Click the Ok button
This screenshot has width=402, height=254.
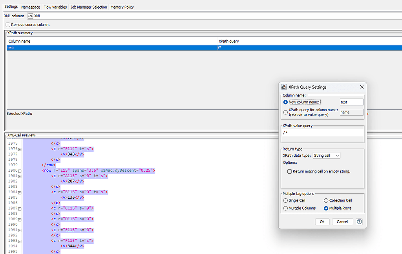(322, 221)
